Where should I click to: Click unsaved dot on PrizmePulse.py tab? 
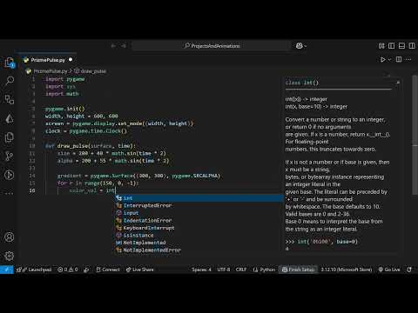point(71,60)
